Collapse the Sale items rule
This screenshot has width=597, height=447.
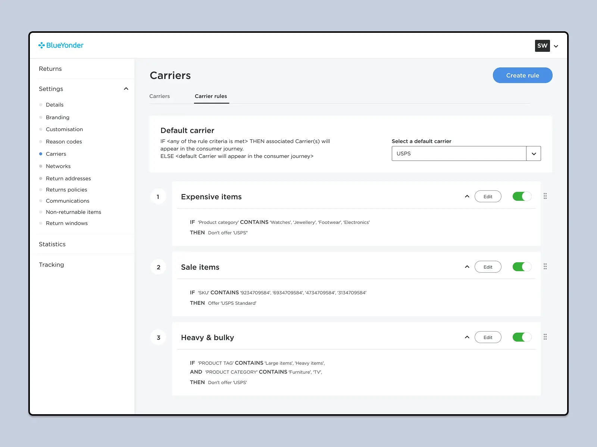tap(467, 267)
